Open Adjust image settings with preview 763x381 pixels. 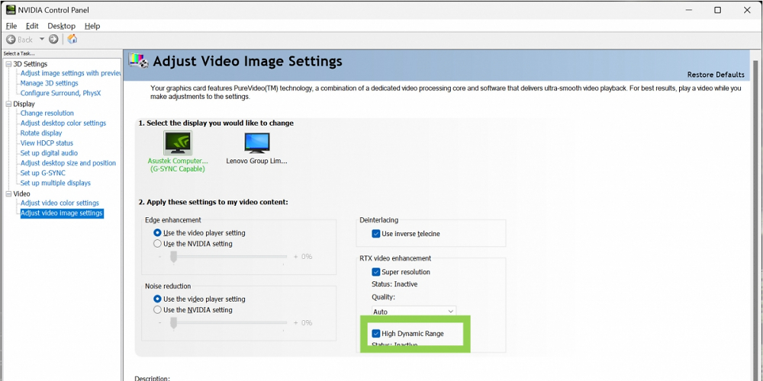(70, 73)
